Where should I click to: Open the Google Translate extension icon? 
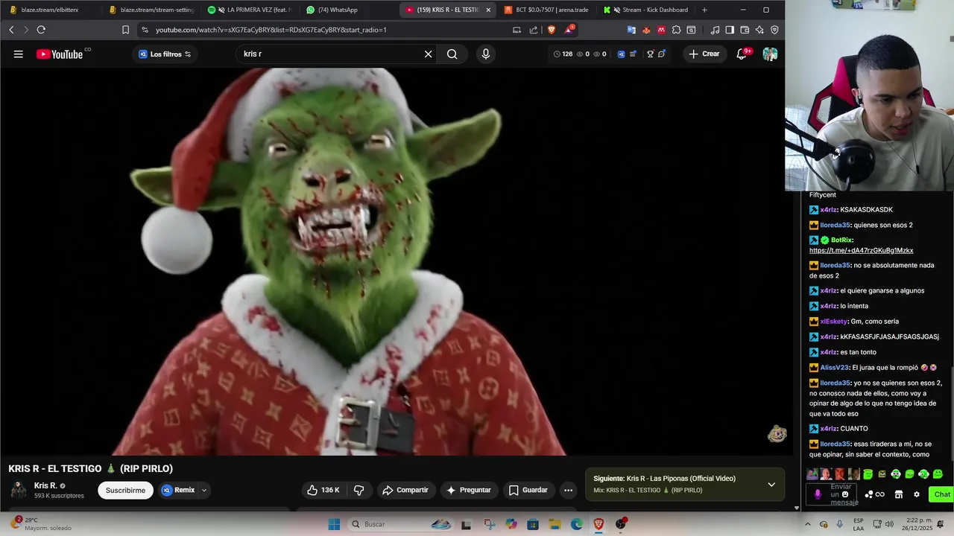[x=631, y=30]
